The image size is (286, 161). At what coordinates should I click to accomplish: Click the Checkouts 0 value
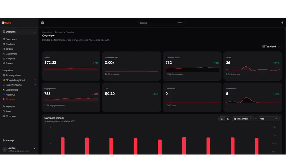click(x=167, y=94)
